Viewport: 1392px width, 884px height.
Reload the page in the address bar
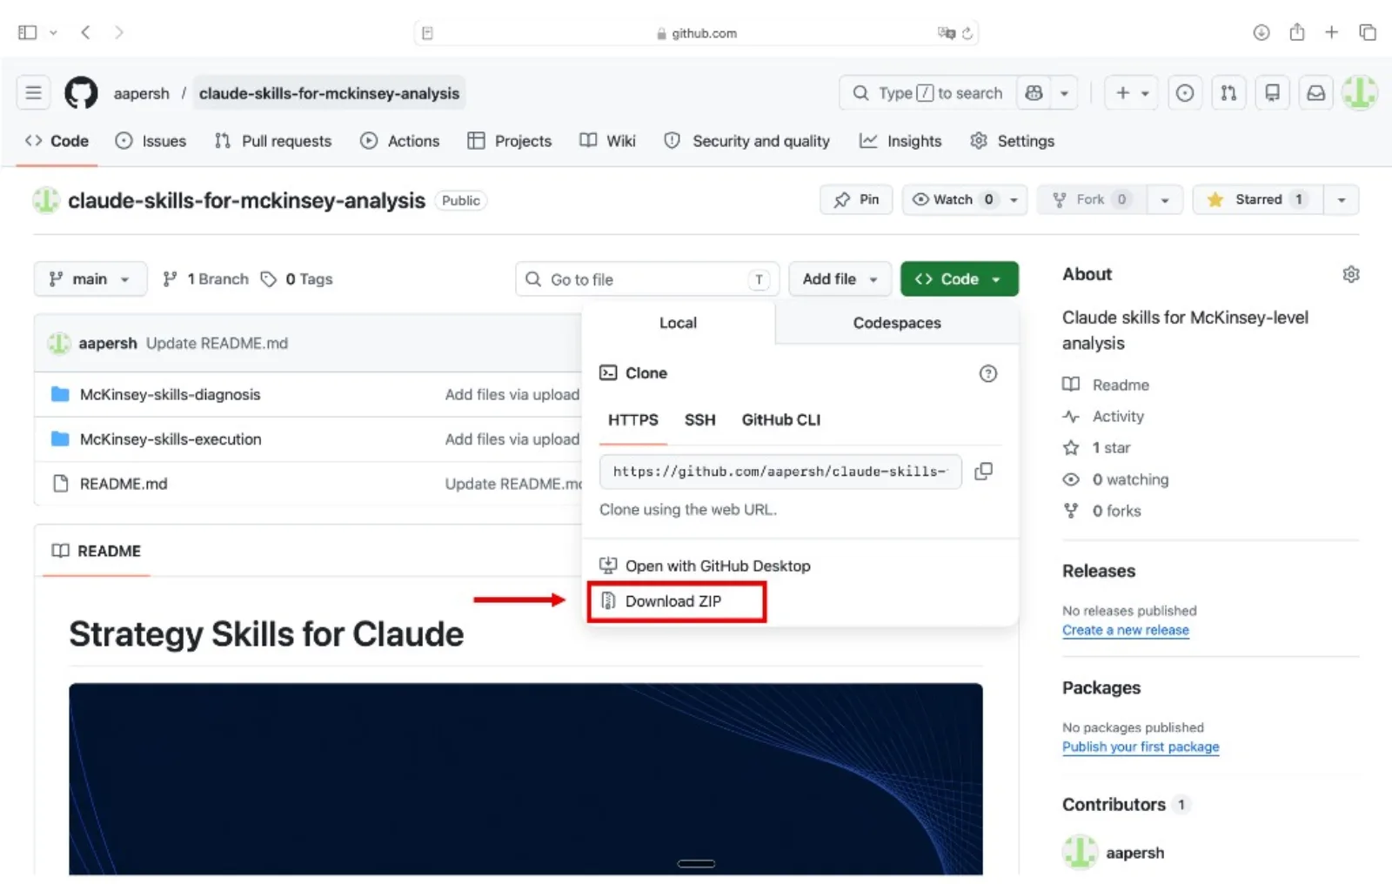pyautogui.click(x=967, y=33)
